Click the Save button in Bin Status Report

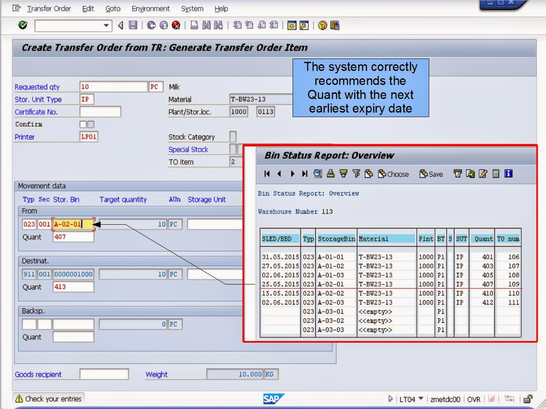(430, 174)
